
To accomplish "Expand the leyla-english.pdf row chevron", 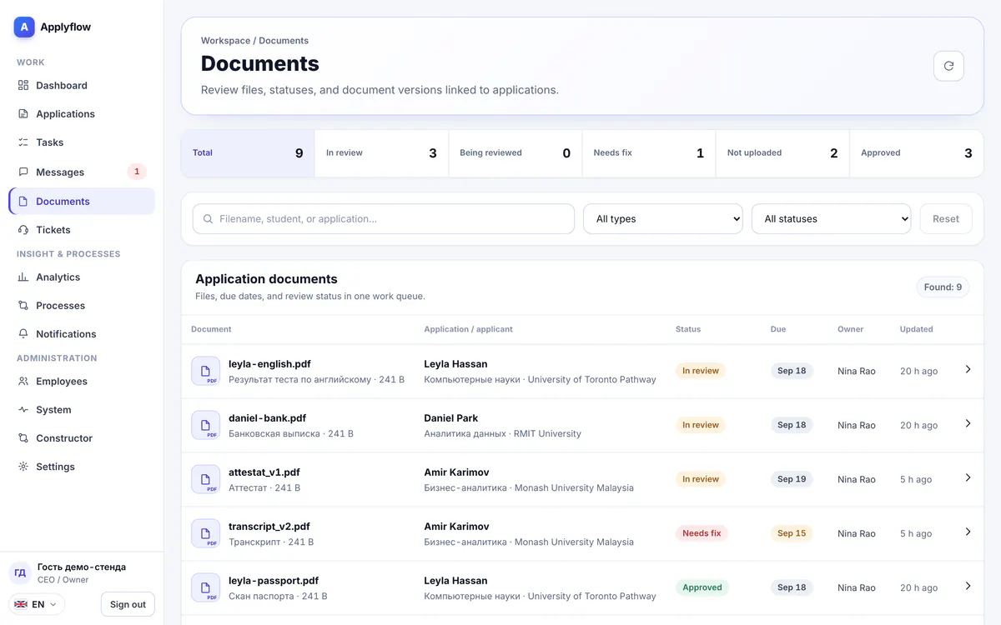I will coord(968,369).
